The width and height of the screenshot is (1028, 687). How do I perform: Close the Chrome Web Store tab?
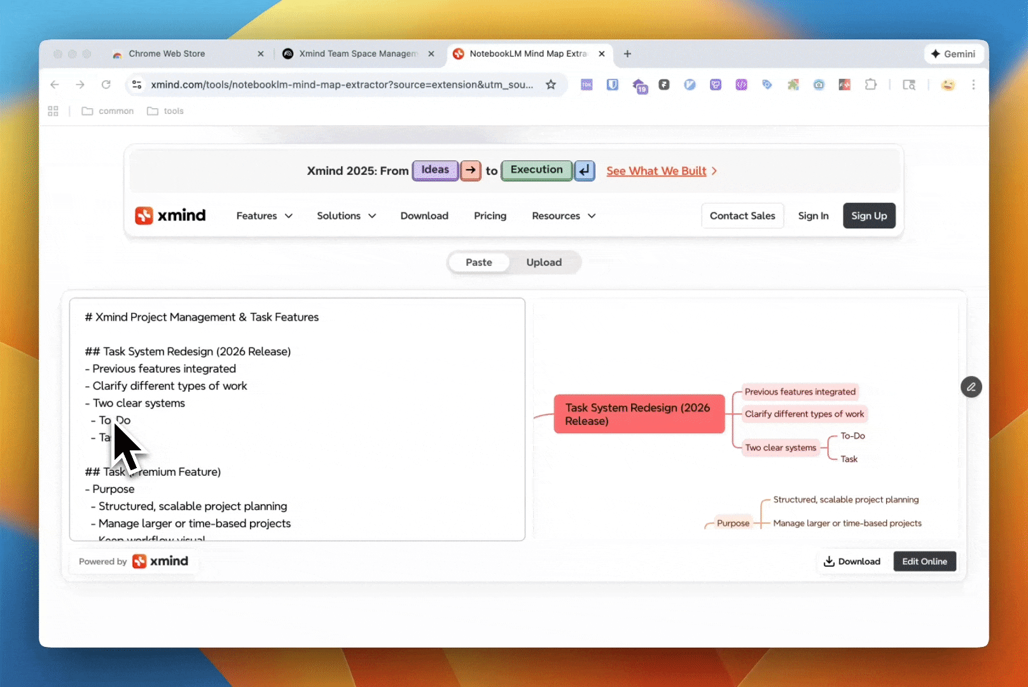click(261, 54)
